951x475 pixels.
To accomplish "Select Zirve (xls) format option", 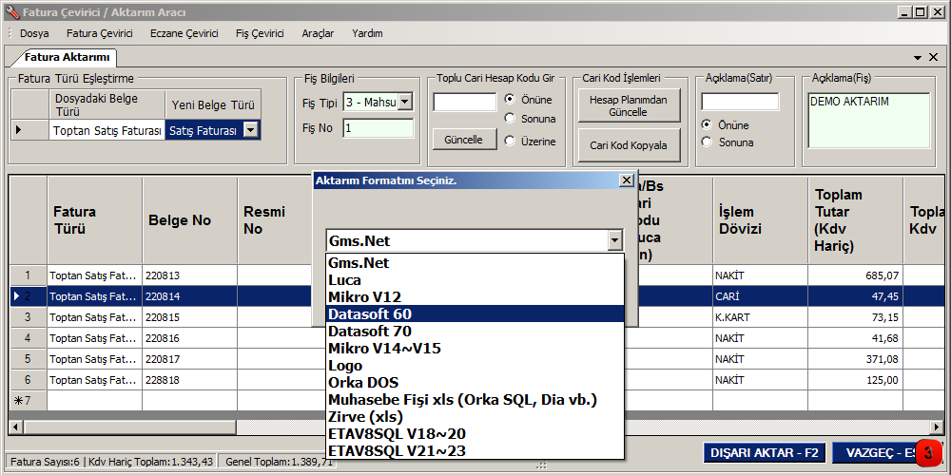I will click(475, 416).
